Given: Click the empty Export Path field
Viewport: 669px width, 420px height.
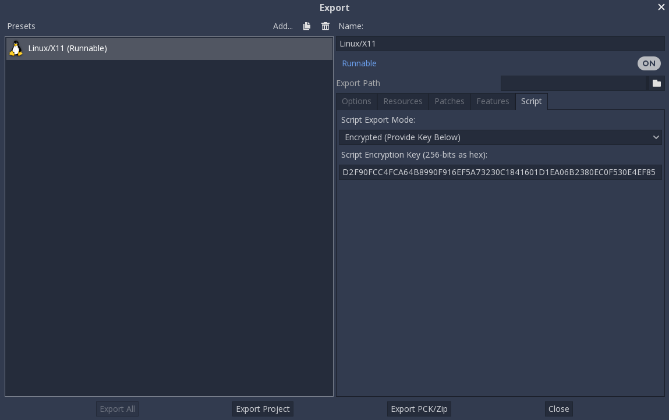Looking at the screenshot, I should 574,83.
